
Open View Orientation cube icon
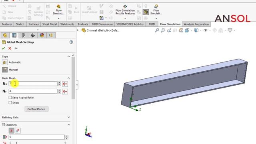tap(187, 30)
